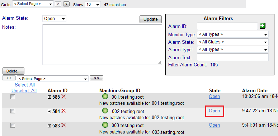Click the green status icon for 002.testing.root
Image resolution: width=278 pixels, height=136 pixels.
pyautogui.click(x=105, y=111)
